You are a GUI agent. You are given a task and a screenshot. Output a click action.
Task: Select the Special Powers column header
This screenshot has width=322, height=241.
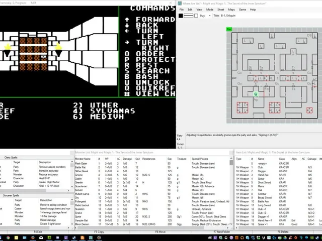click(200, 159)
